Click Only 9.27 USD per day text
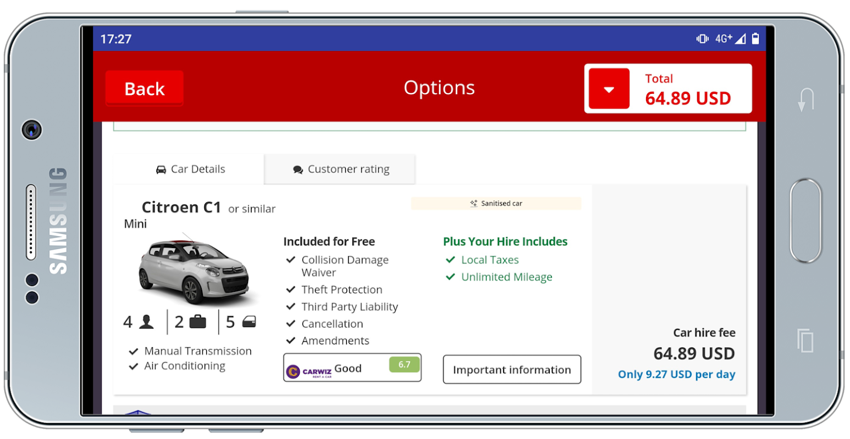 (x=676, y=374)
